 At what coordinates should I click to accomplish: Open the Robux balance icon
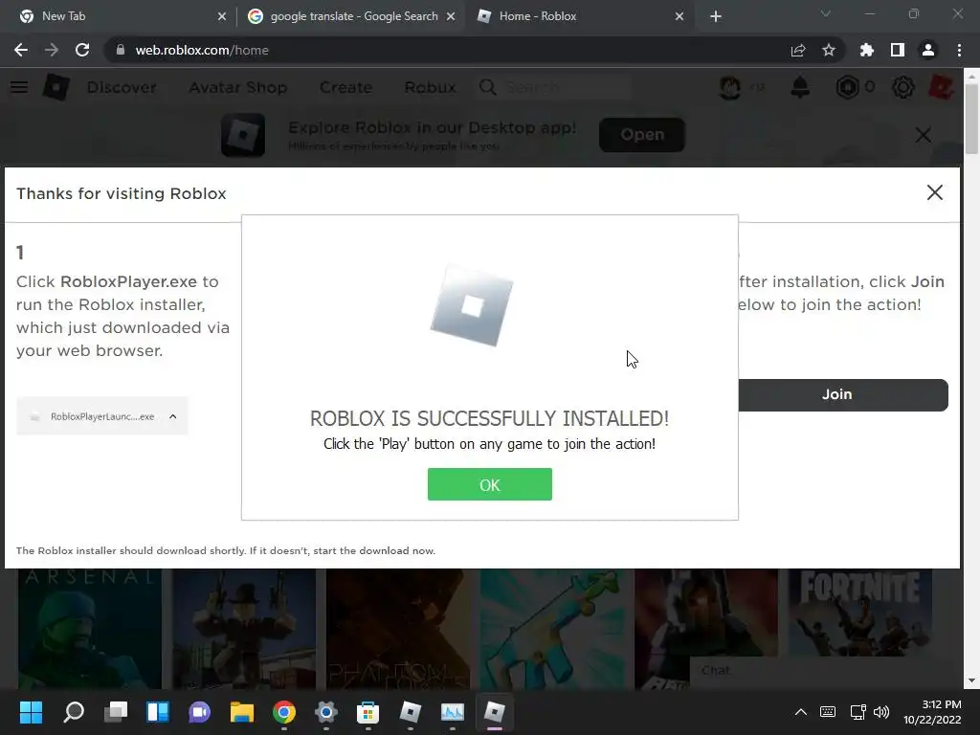coord(848,87)
